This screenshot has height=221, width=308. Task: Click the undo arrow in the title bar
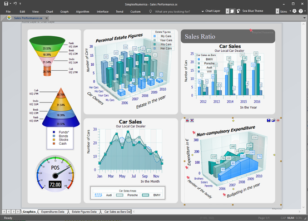[15, 3]
